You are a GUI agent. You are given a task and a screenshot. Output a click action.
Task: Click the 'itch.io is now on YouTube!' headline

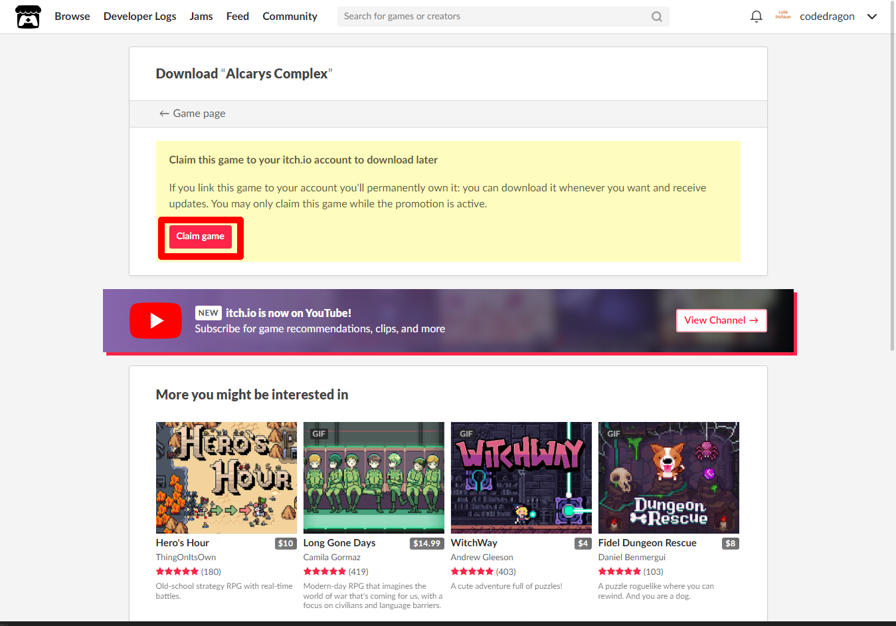pos(288,313)
